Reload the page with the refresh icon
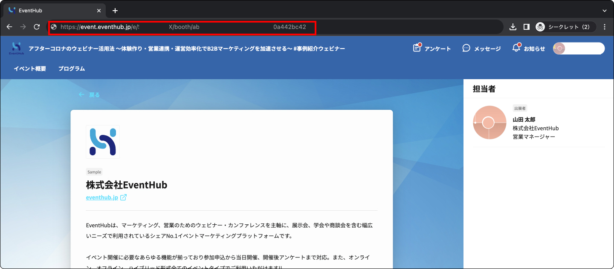Viewport: 614px width, 269px height. coord(37,27)
